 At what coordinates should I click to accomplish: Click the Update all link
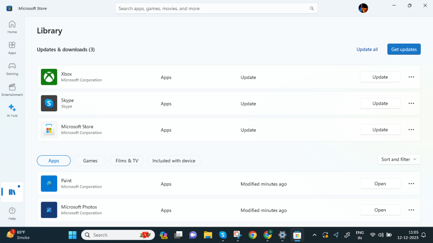coord(367,49)
